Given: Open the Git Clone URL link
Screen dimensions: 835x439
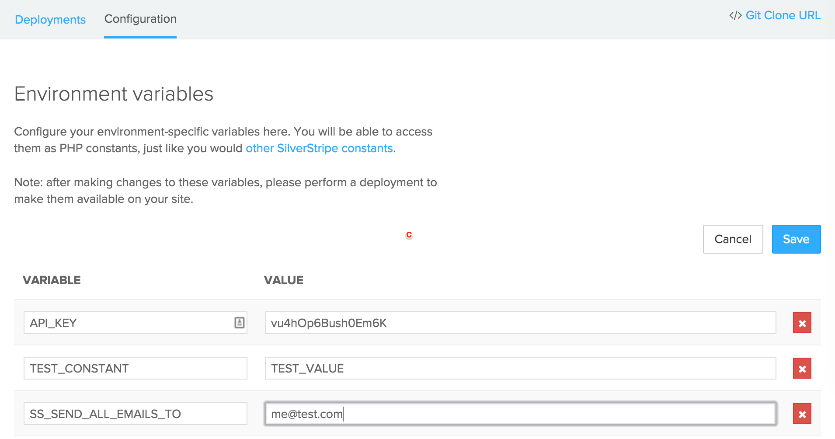Looking at the screenshot, I should (x=783, y=16).
